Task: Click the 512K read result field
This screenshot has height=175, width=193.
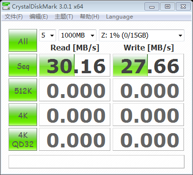Action: point(75,90)
